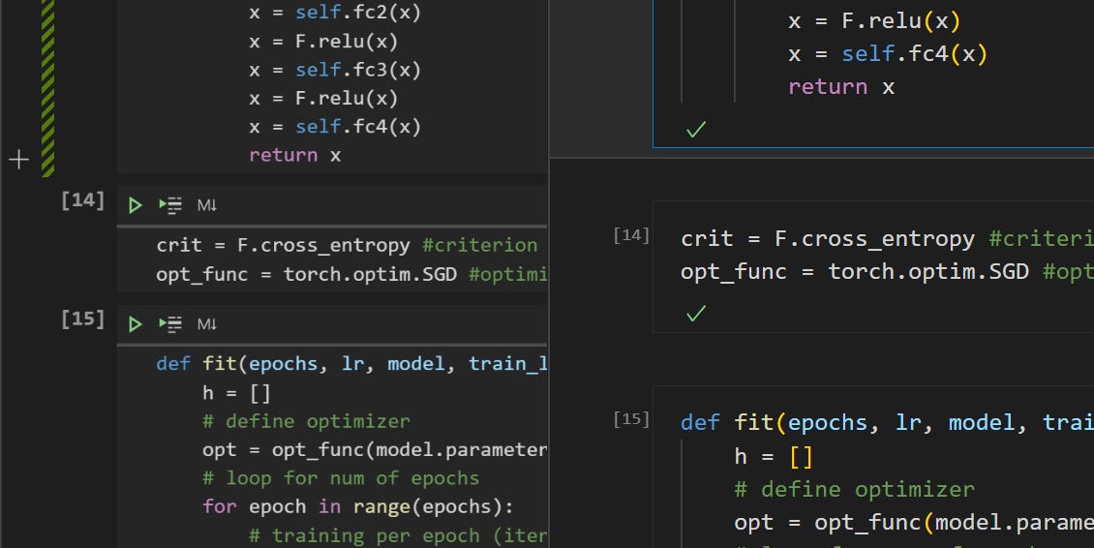
Task: Click the run-by-line icon in cell [15] toolbar
Action: [x=170, y=324]
